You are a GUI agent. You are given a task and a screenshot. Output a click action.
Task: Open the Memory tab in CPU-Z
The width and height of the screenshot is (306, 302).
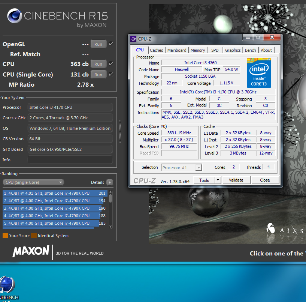coord(198,50)
